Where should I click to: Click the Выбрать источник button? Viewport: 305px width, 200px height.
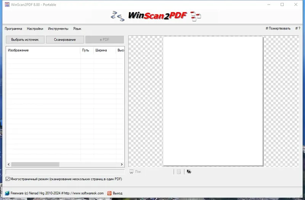[25, 40]
